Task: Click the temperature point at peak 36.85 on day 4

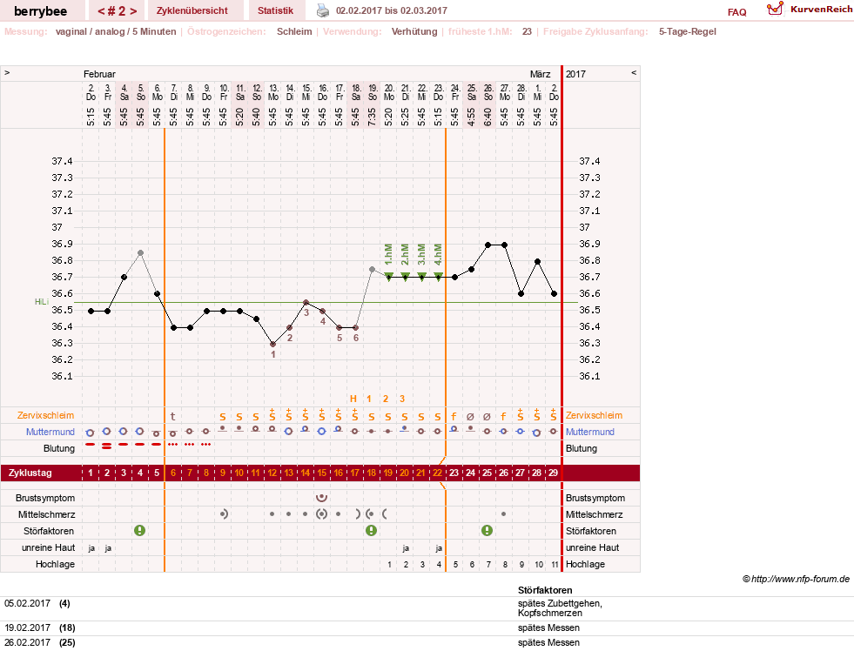Action: 140,252
